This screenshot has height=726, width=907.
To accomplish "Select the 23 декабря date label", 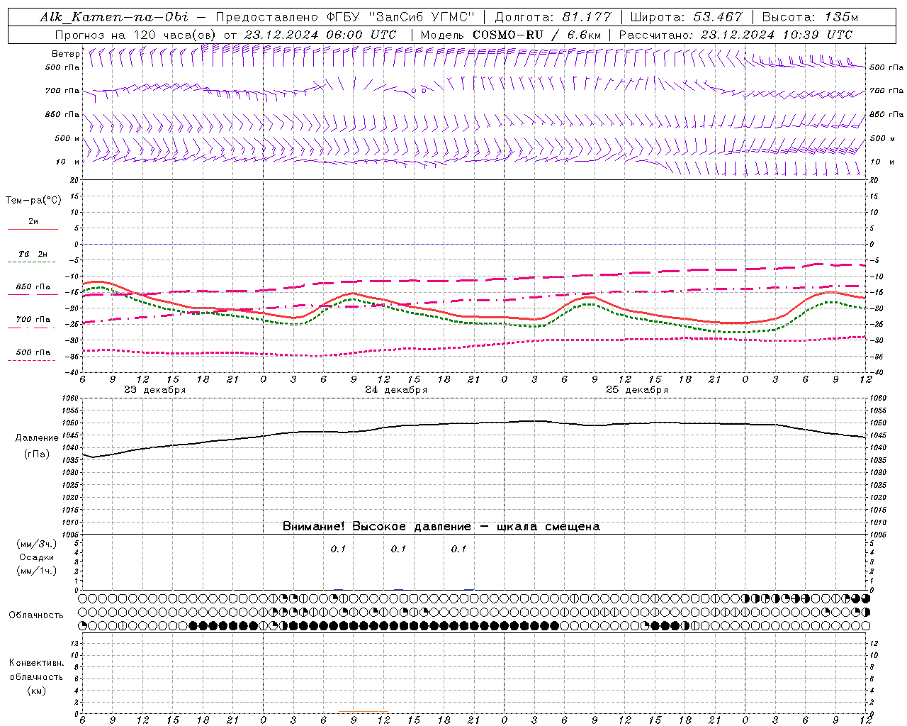I will pos(155,390).
